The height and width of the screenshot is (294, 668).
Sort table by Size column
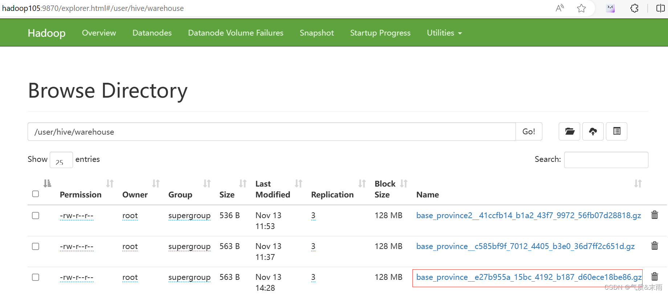(243, 183)
